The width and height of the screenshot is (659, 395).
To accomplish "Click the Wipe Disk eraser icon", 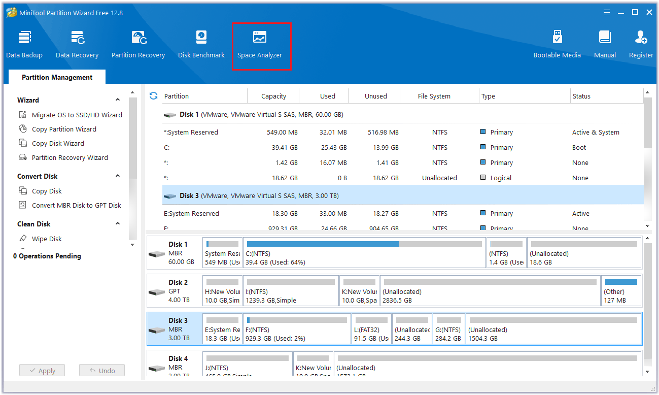I will (23, 239).
